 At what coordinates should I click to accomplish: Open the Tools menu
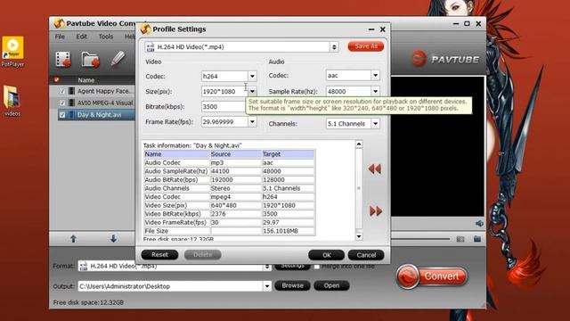tap(105, 37)
